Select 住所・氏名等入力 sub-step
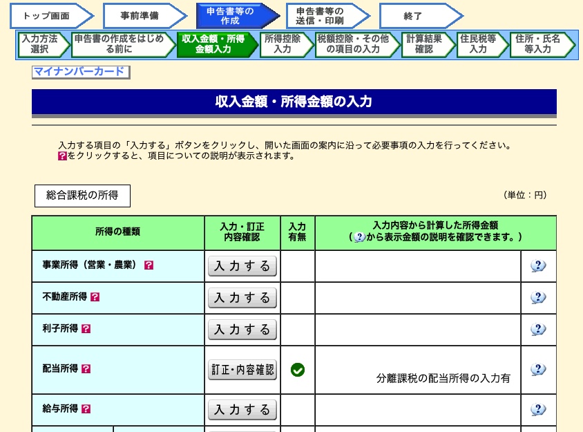Viewport: 583px width, 432px height. (542, 44)
